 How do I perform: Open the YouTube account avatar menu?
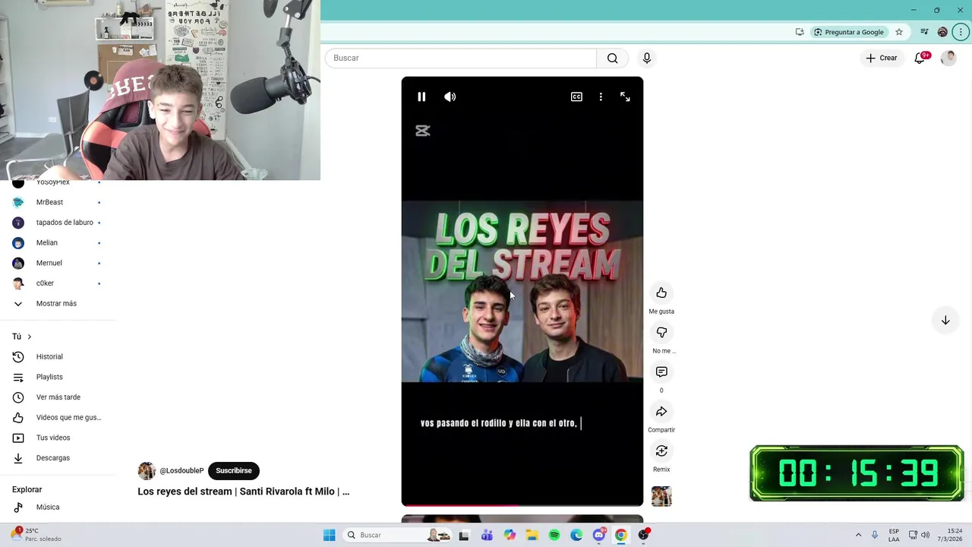point(948,58)
